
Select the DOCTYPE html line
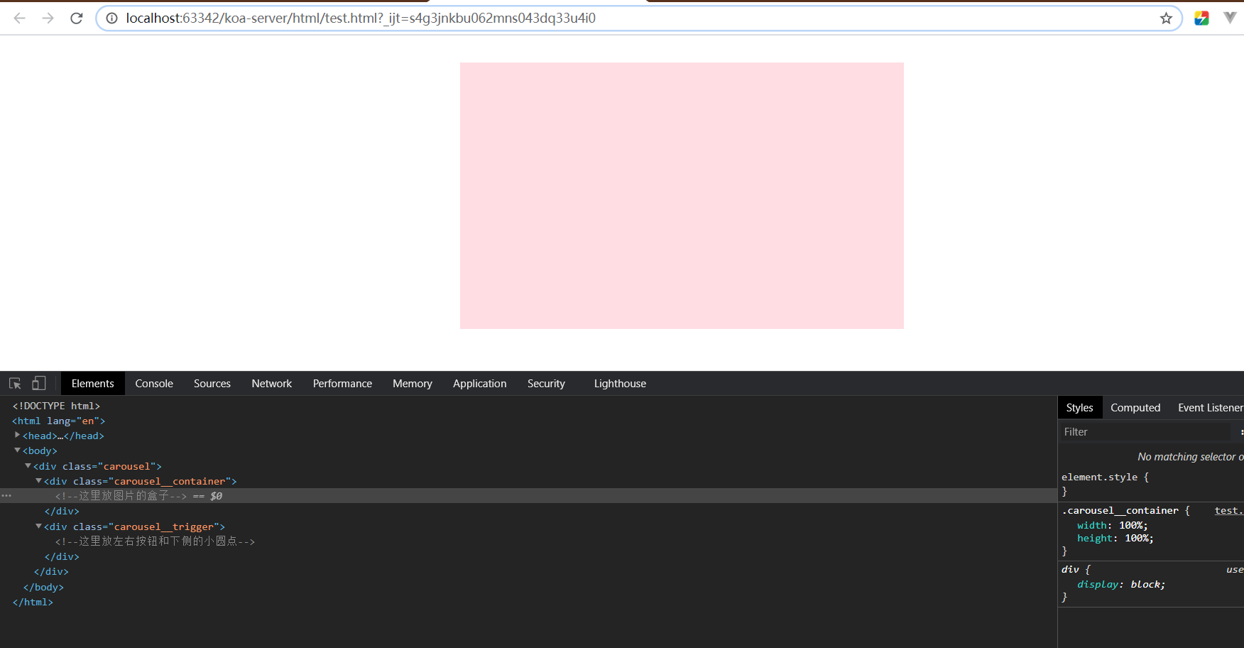tap(56, 406)
